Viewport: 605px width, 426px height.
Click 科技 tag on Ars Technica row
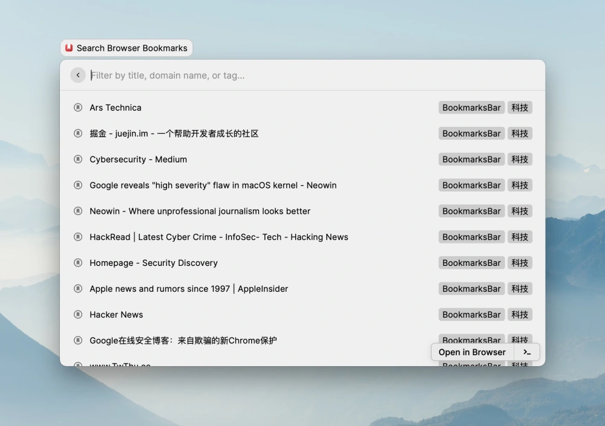tap(520, 108)
